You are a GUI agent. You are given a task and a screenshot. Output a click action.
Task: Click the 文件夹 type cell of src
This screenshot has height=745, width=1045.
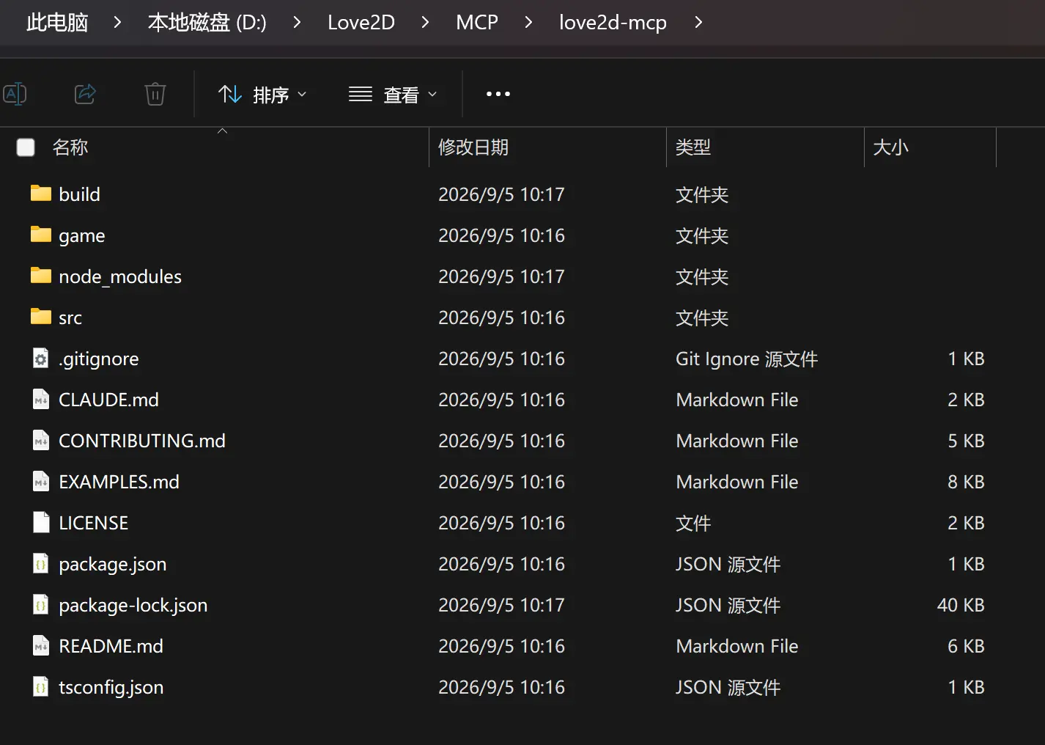(x=702, y=318)
